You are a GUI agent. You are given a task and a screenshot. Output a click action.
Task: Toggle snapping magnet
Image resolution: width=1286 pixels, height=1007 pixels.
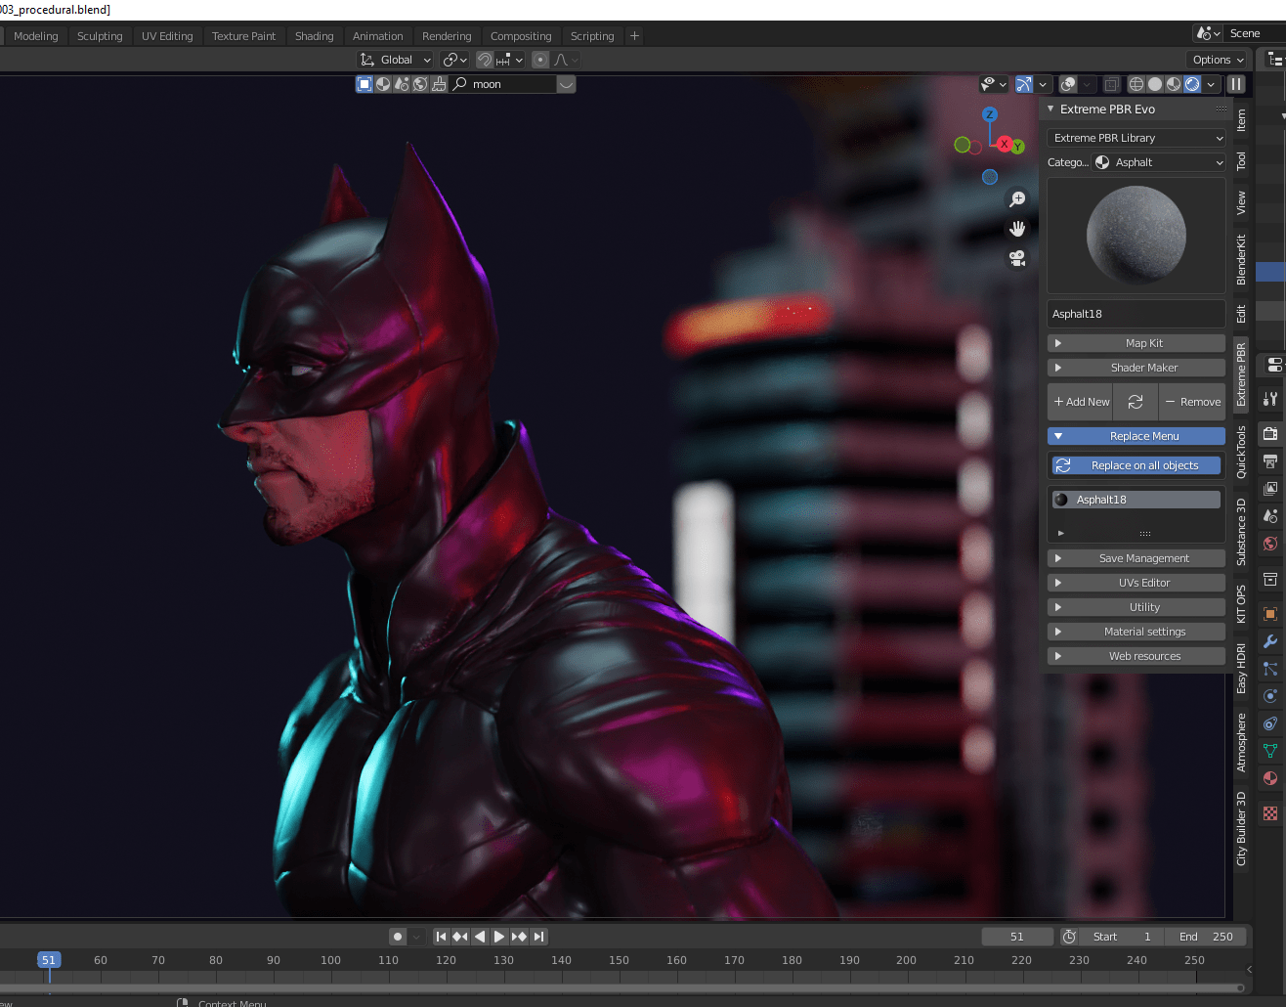(485, 60)
